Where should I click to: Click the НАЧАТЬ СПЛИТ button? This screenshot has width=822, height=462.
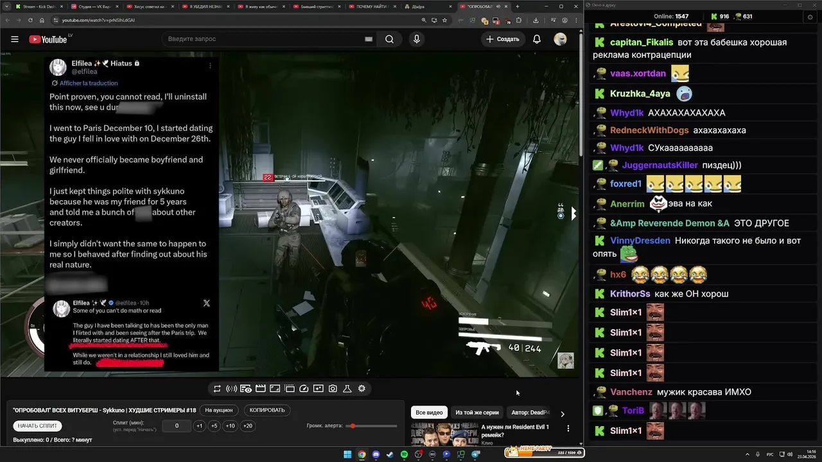tap(38, 425)
